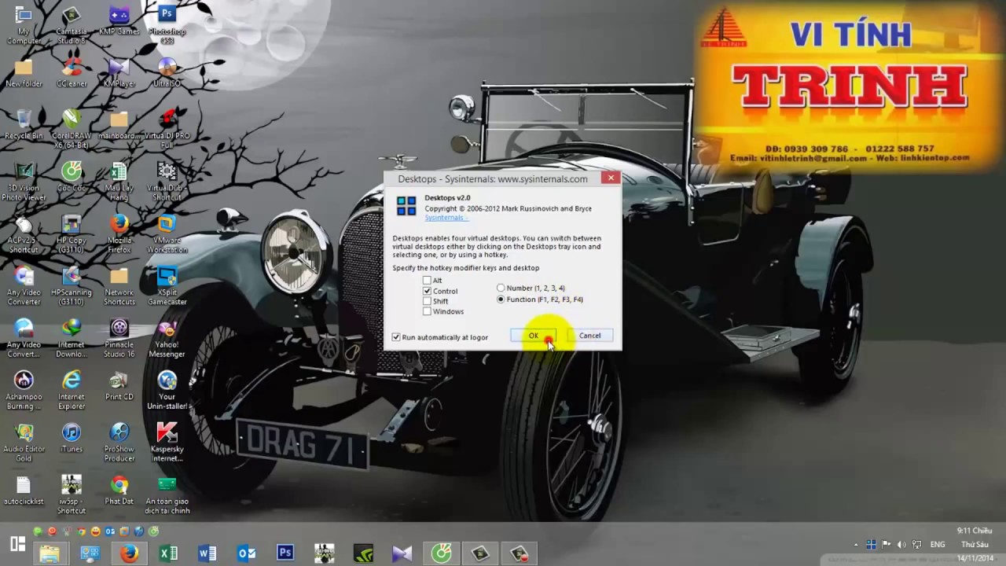The width and height of the screenshot is (1006, 566).
Task: Uncheck the Control modifier checkbox
Action: click(427, 291)
